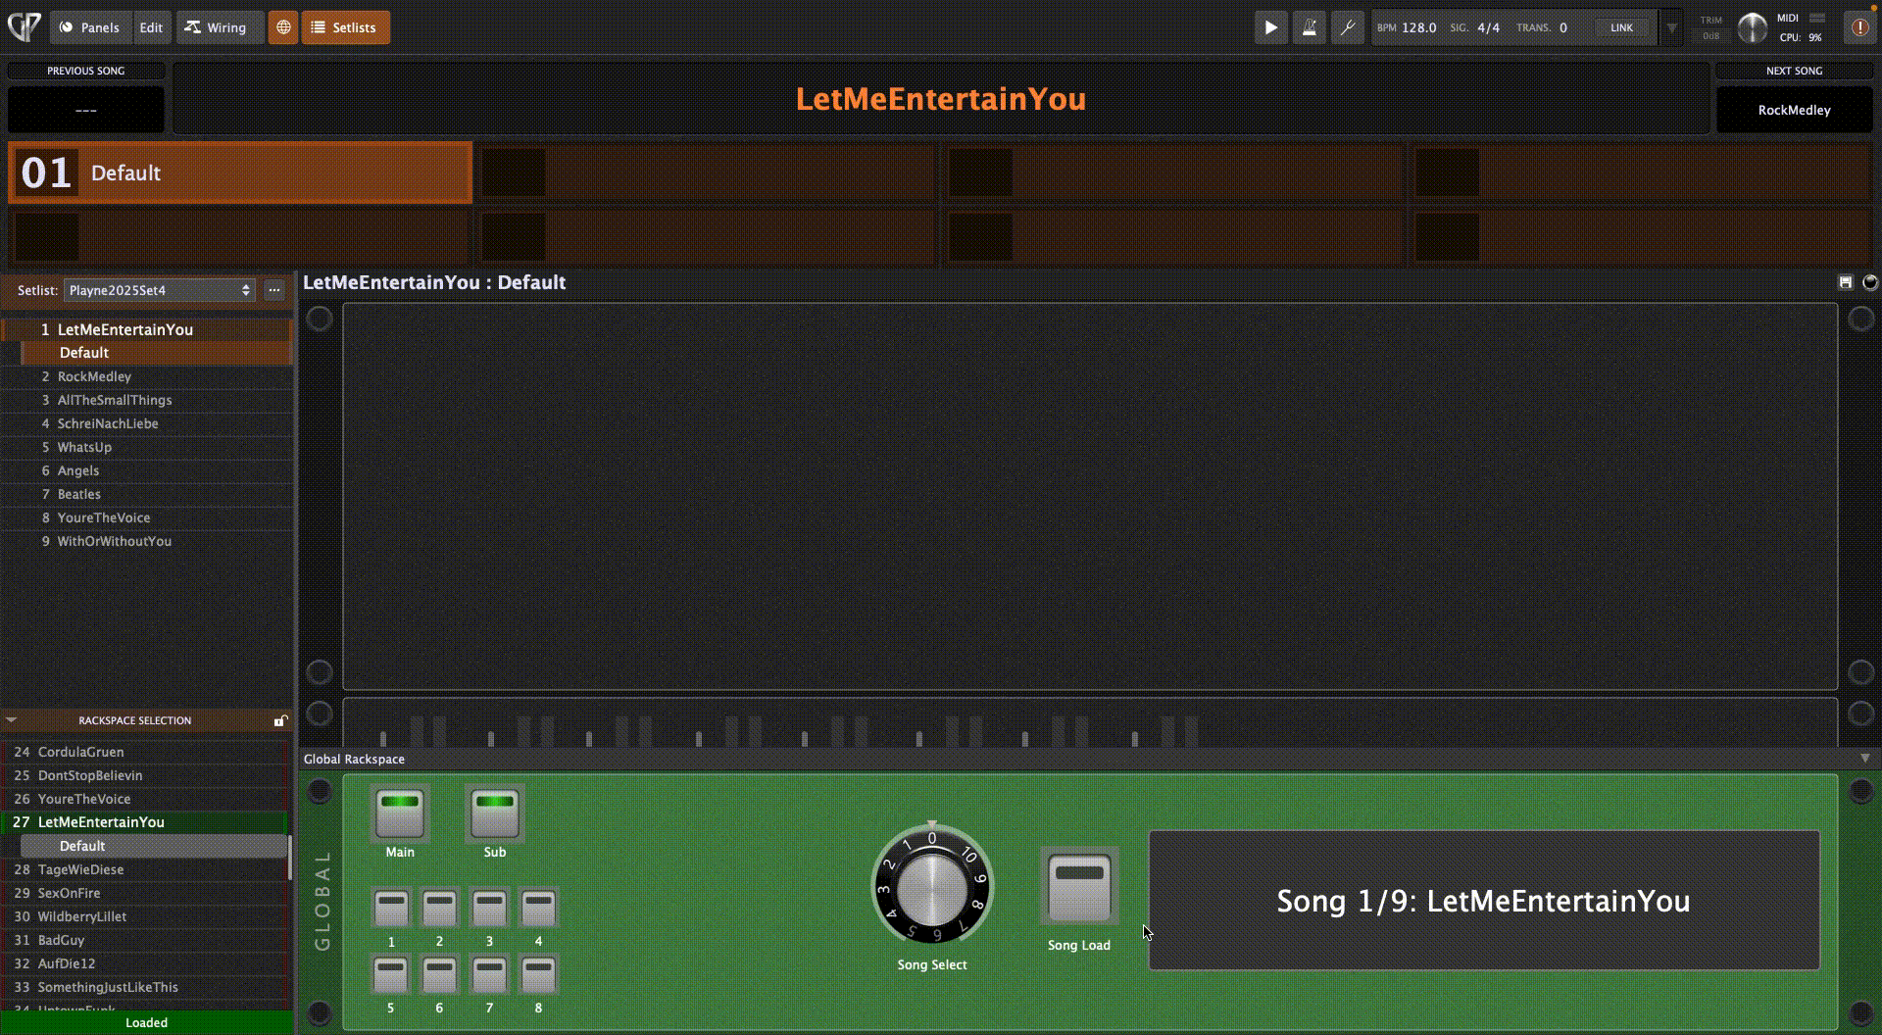The height and width of the screenshot is (1035, 1882).
Task: Open the tuner icon
Action: tap(1347, 27)
